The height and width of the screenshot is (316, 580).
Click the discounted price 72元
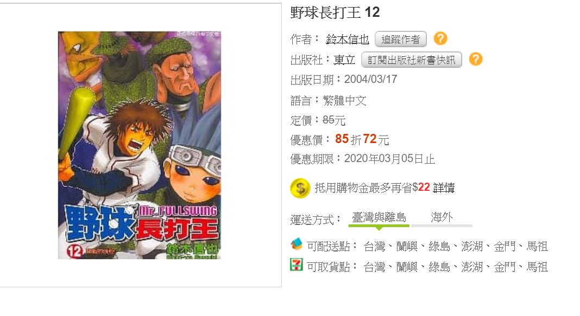coord(376,139)
